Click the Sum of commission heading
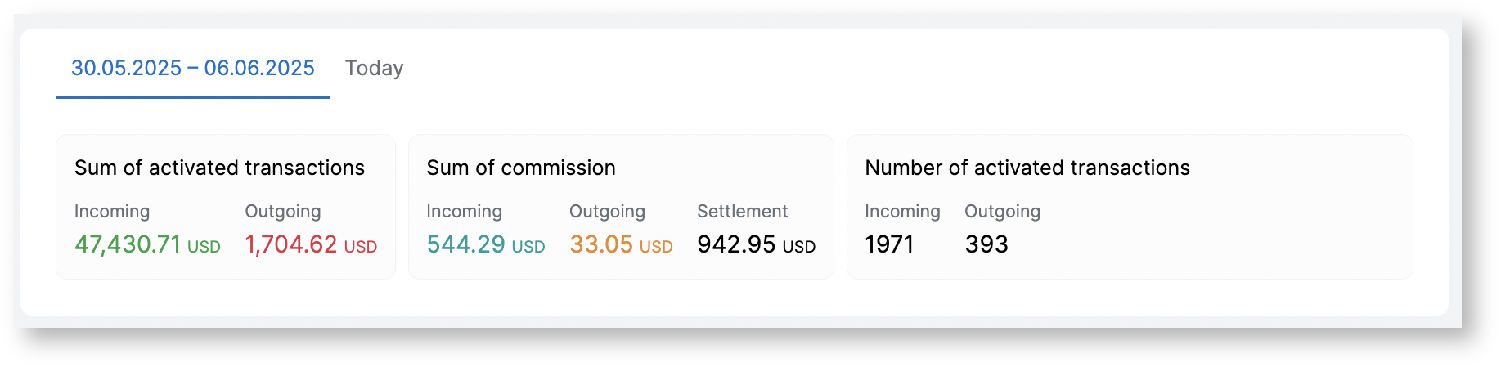Image resolution: width=1501 pixels, height=367 pixels. click(x=521, y=168)
